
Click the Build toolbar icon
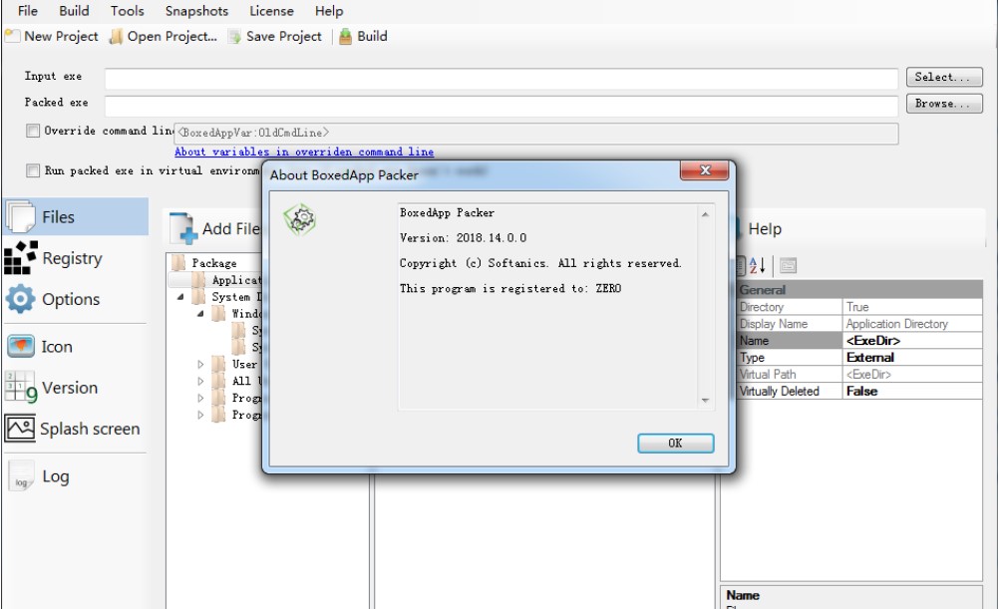pyautogui.click(x=345, y=37)
